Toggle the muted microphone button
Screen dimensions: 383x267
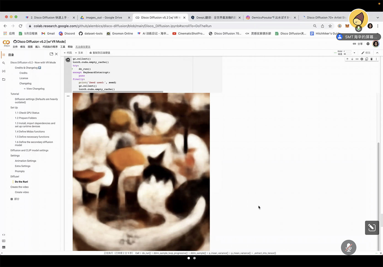(349, 247)
